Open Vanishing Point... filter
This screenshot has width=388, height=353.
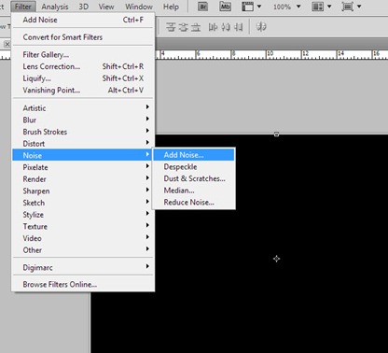coord(83,90)
